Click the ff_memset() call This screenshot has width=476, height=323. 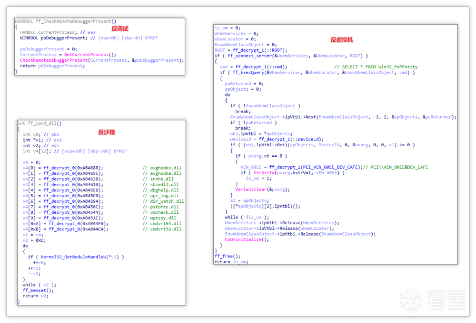[x=38, y=291]
